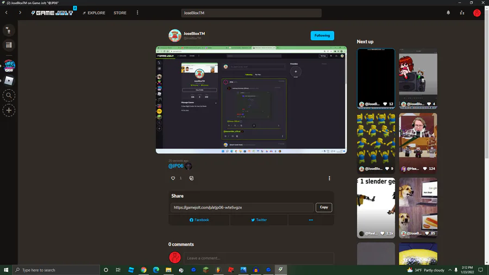This screenshot has height=275, width=489.
Task: Open JoseBloxTM's profile avatar
Action: (174, 35)
